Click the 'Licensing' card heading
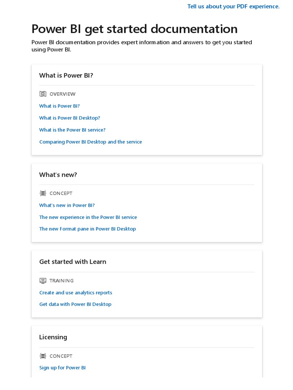 click(53, 337)
